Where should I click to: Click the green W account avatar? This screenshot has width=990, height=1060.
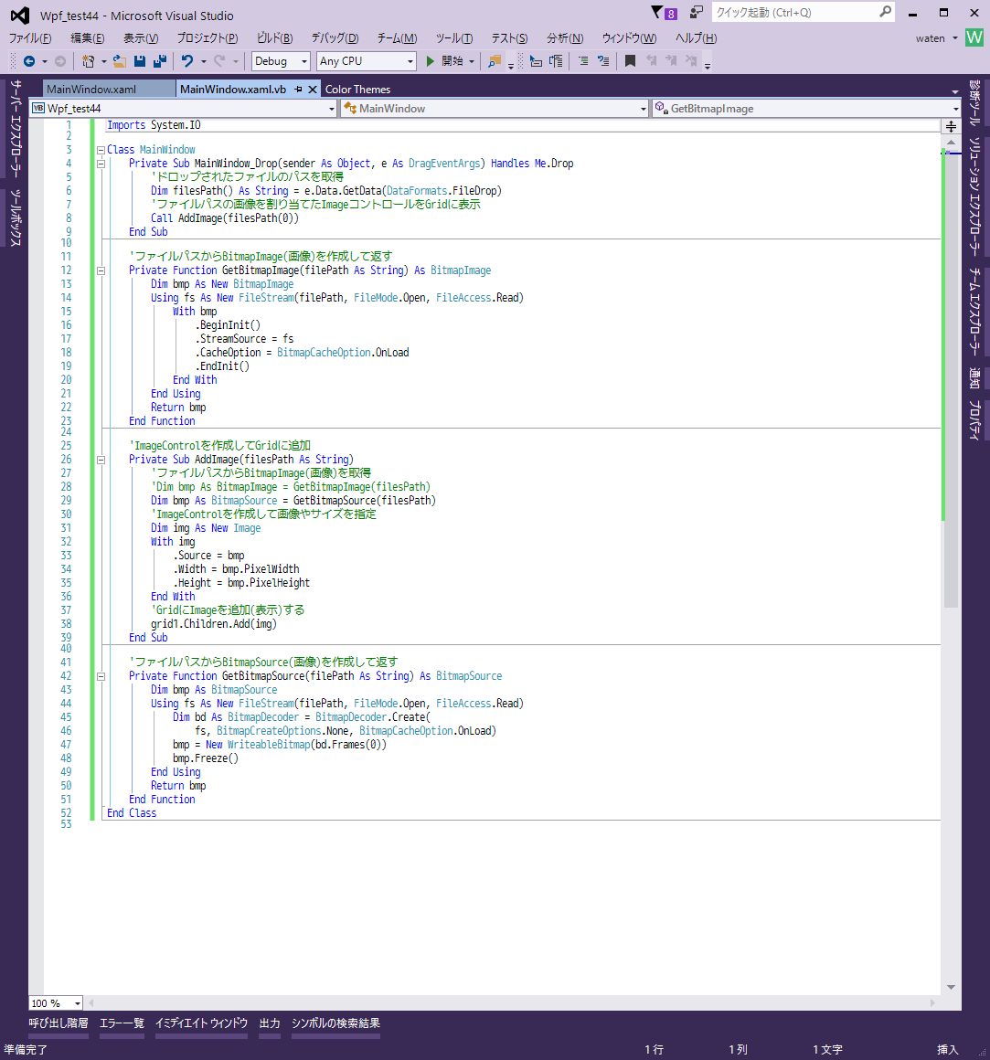click(x=974, y=37)
